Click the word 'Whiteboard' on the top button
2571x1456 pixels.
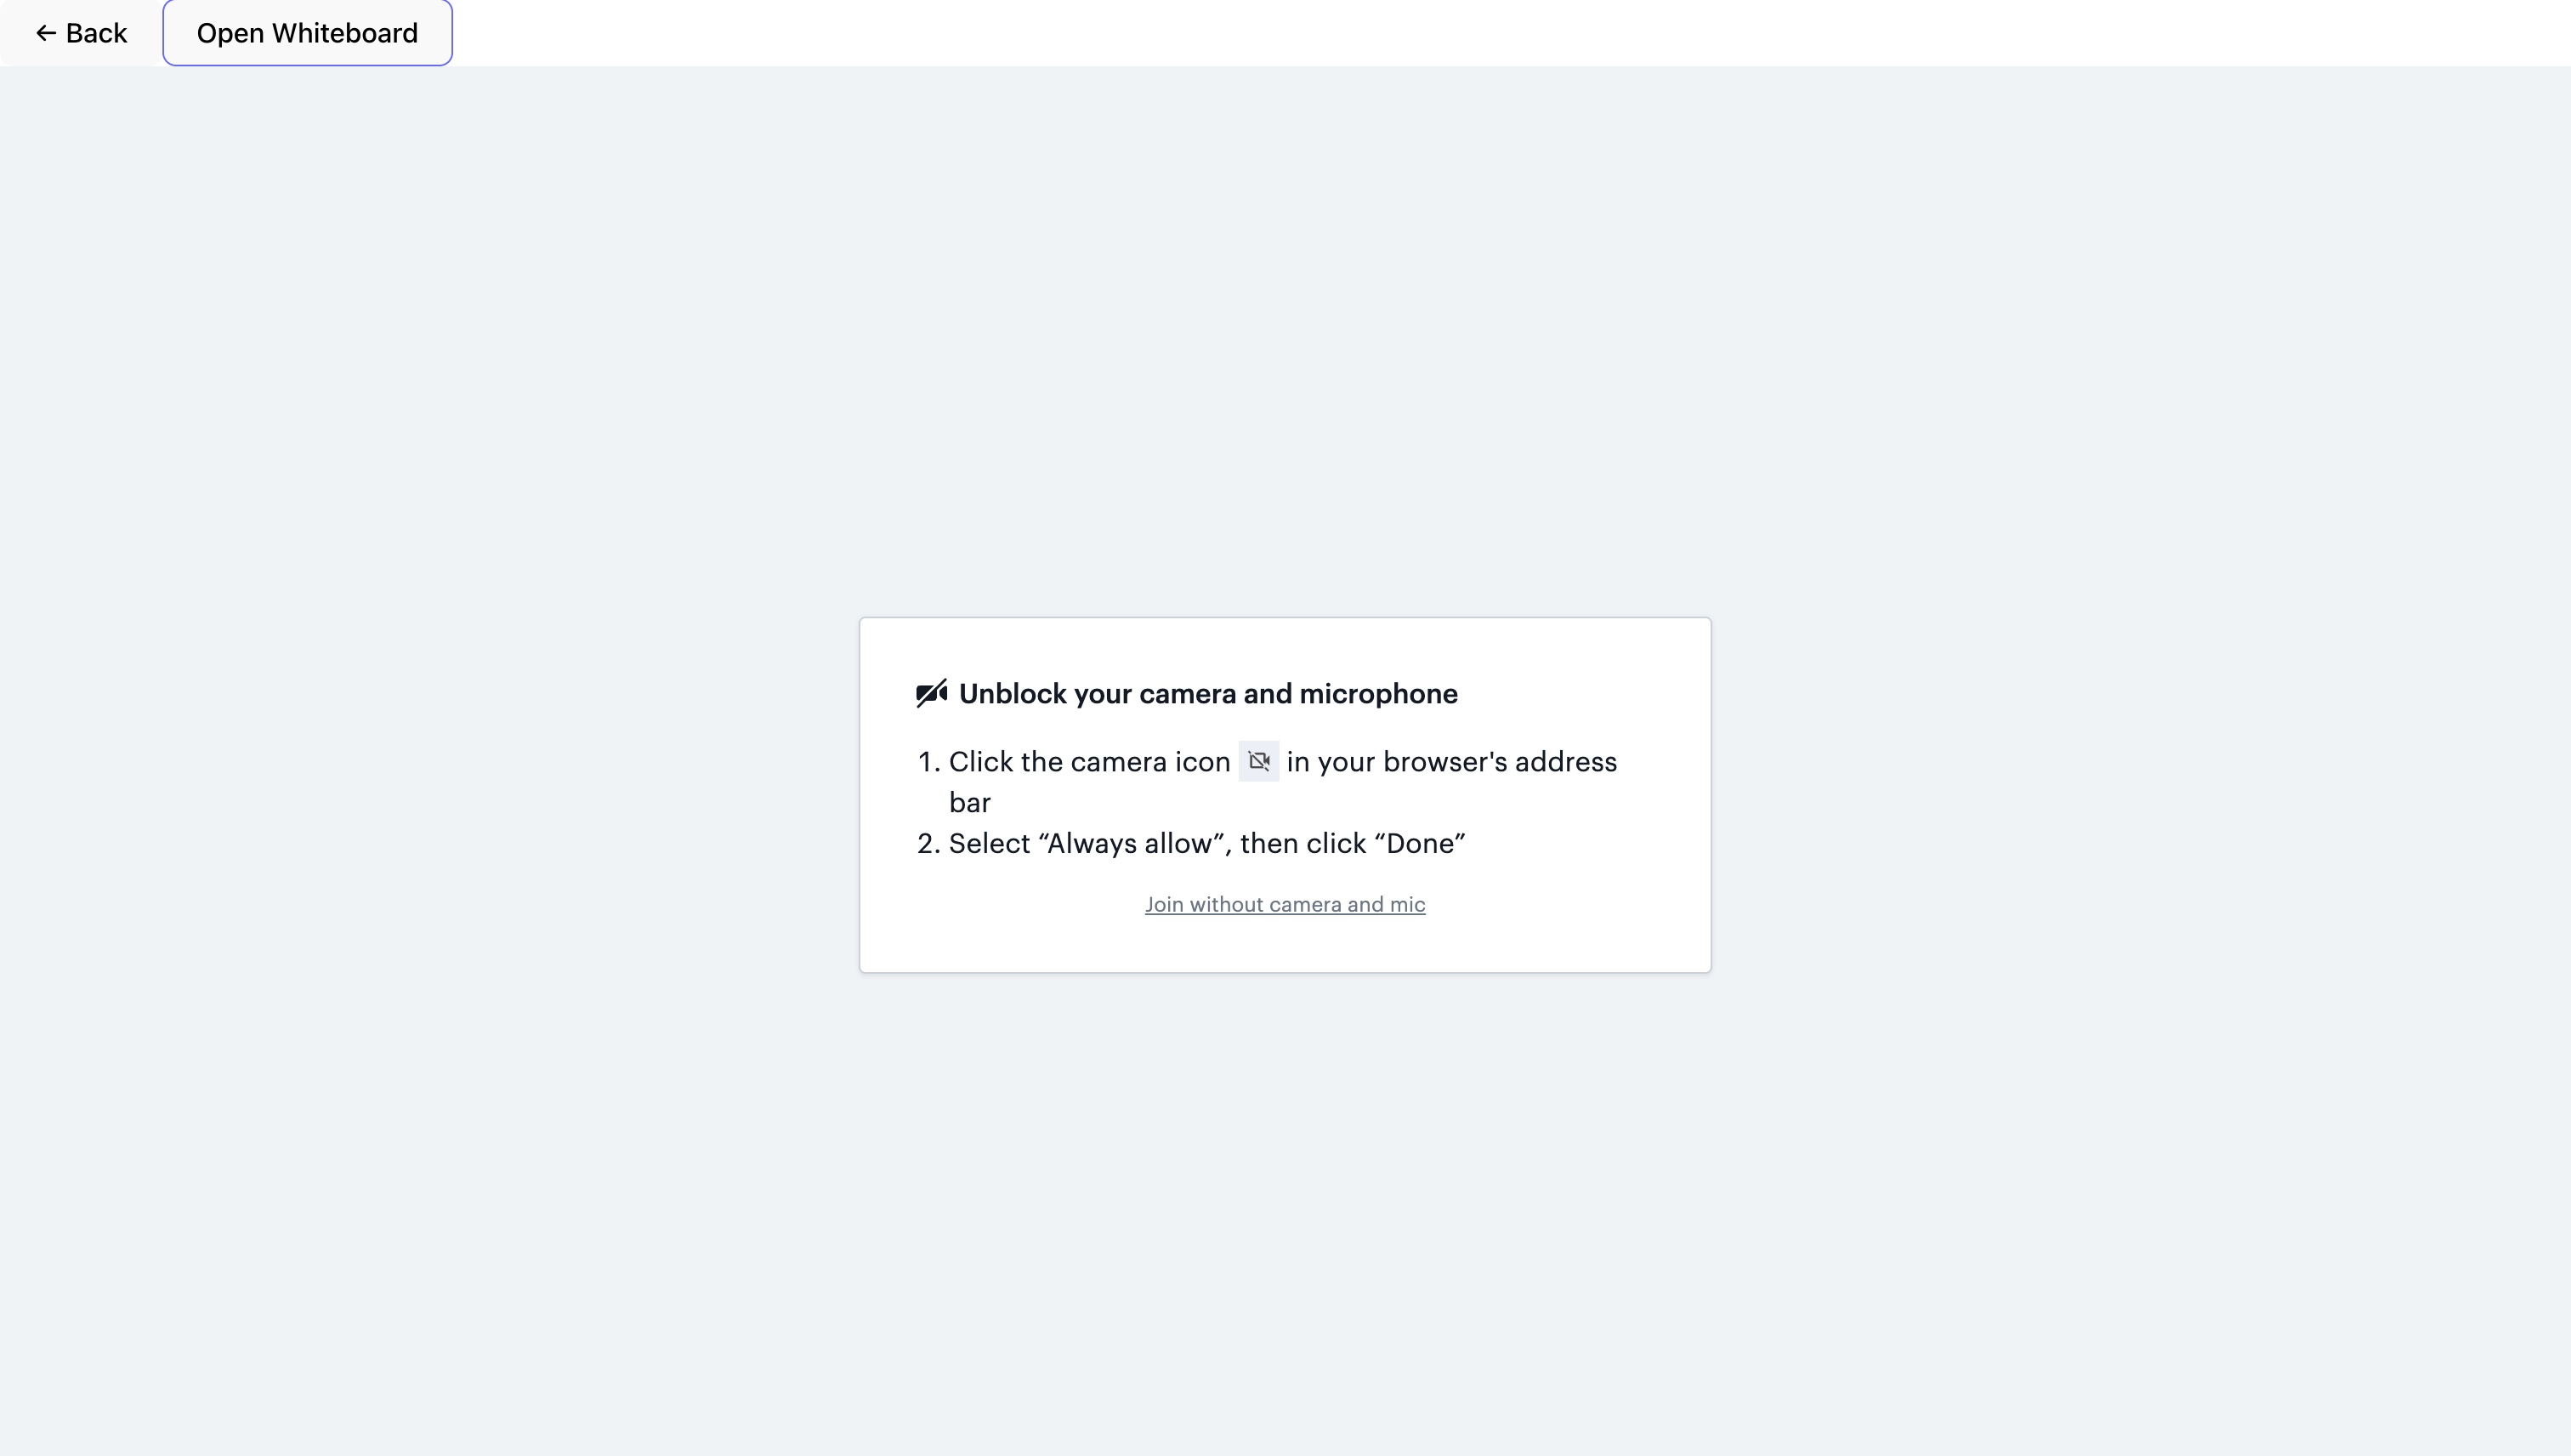click(345, 33)
